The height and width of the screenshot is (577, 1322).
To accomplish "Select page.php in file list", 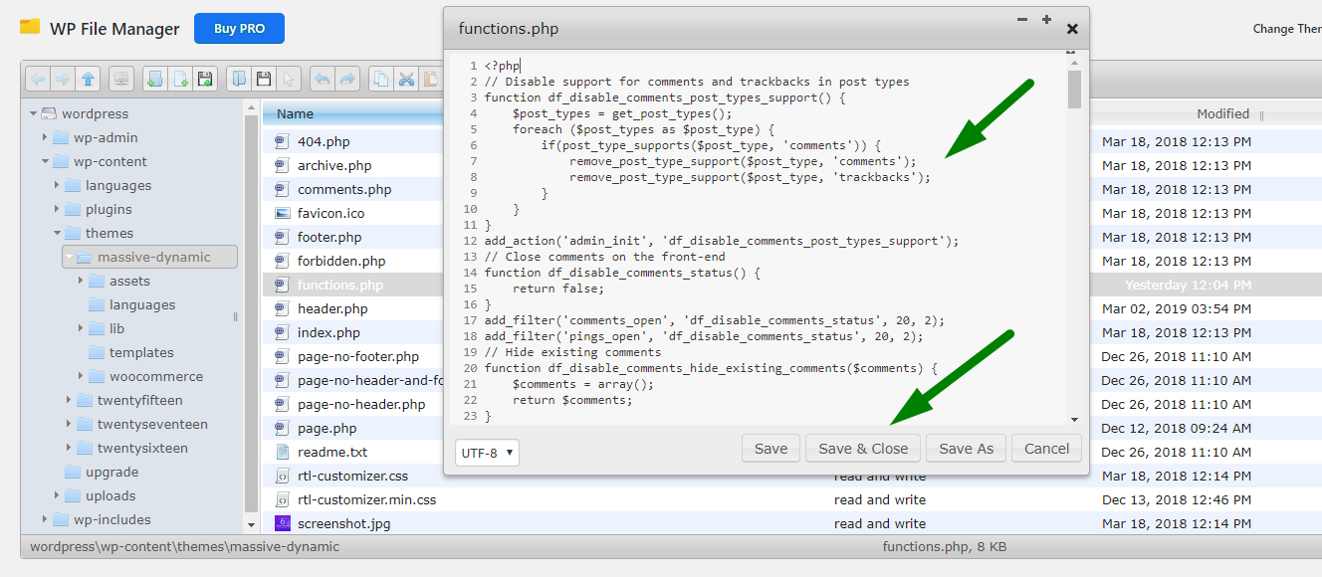I will pyautogui.click(x=327, y=429).
